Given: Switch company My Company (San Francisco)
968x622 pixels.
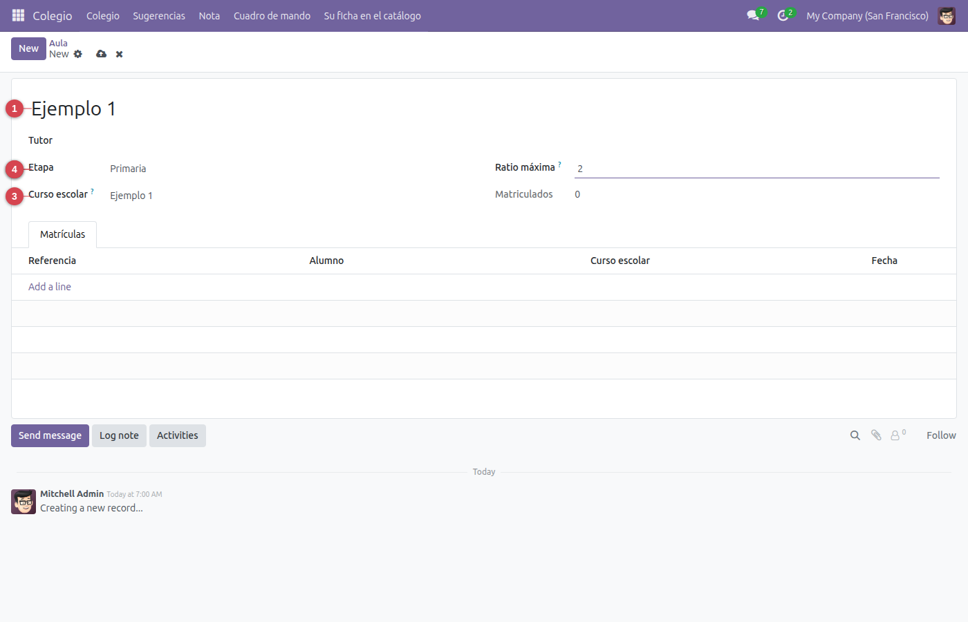Looking at the screenshot, I should (867, 16).
